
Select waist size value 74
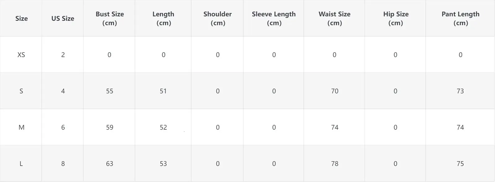[335, 127]
